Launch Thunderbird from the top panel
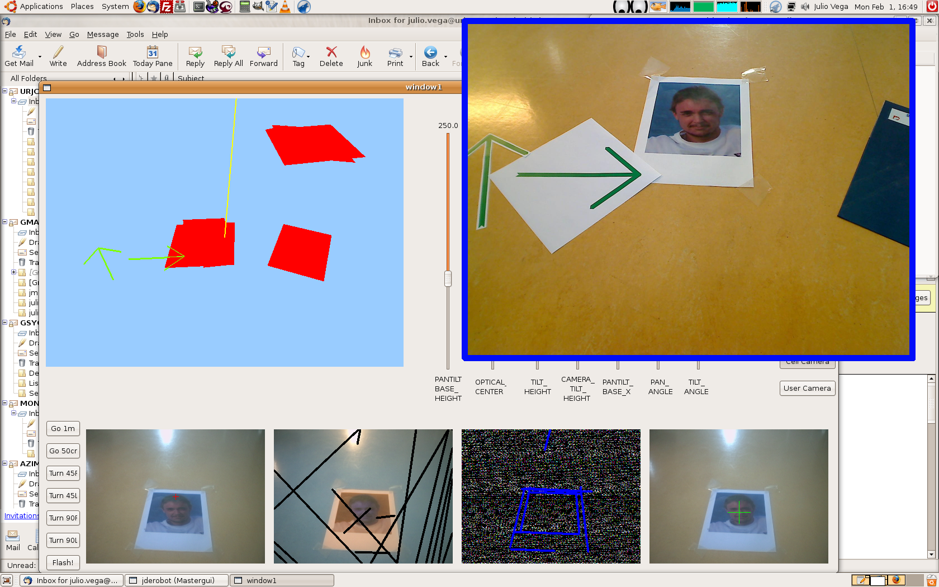The image size is (939, 587). coord(153,7)
